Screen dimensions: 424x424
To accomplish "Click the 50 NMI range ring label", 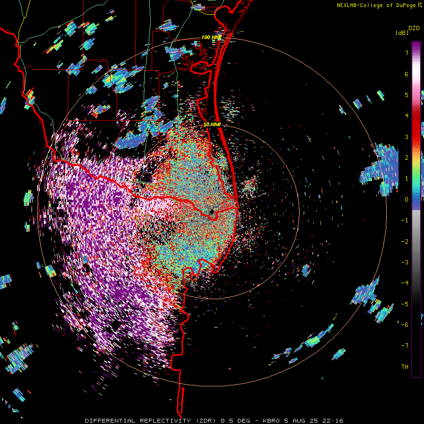I will pos(212,125).
